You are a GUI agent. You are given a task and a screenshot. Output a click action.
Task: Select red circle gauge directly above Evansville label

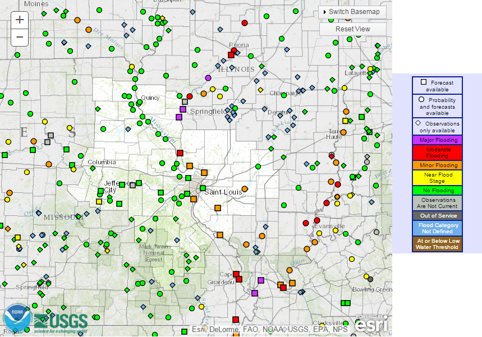(x=317, y=220)
